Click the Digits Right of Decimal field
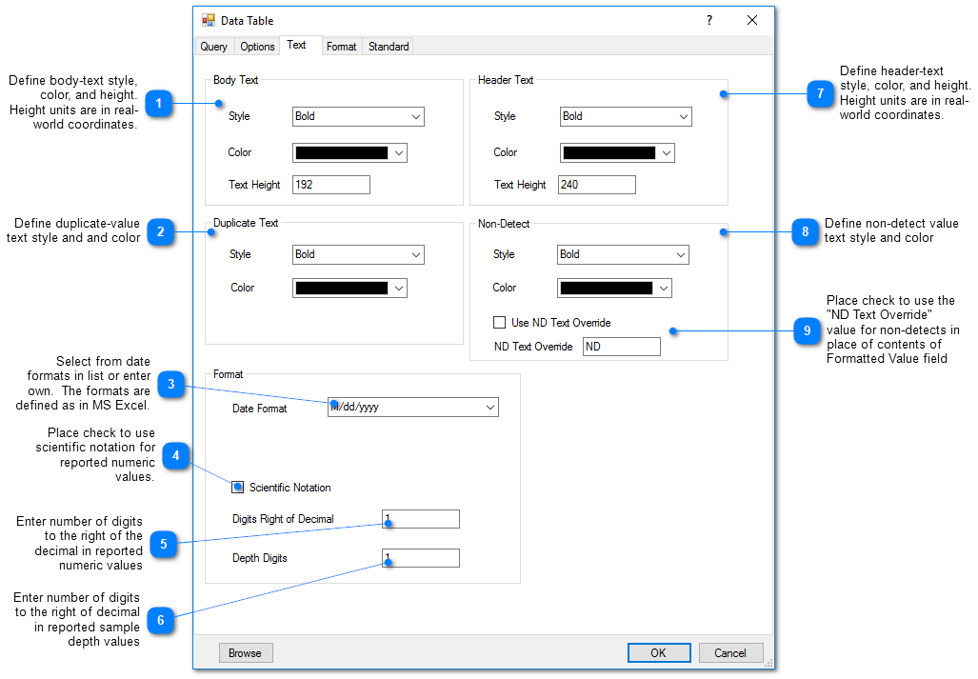Screen dimensions: 978x679 [420, 518]
